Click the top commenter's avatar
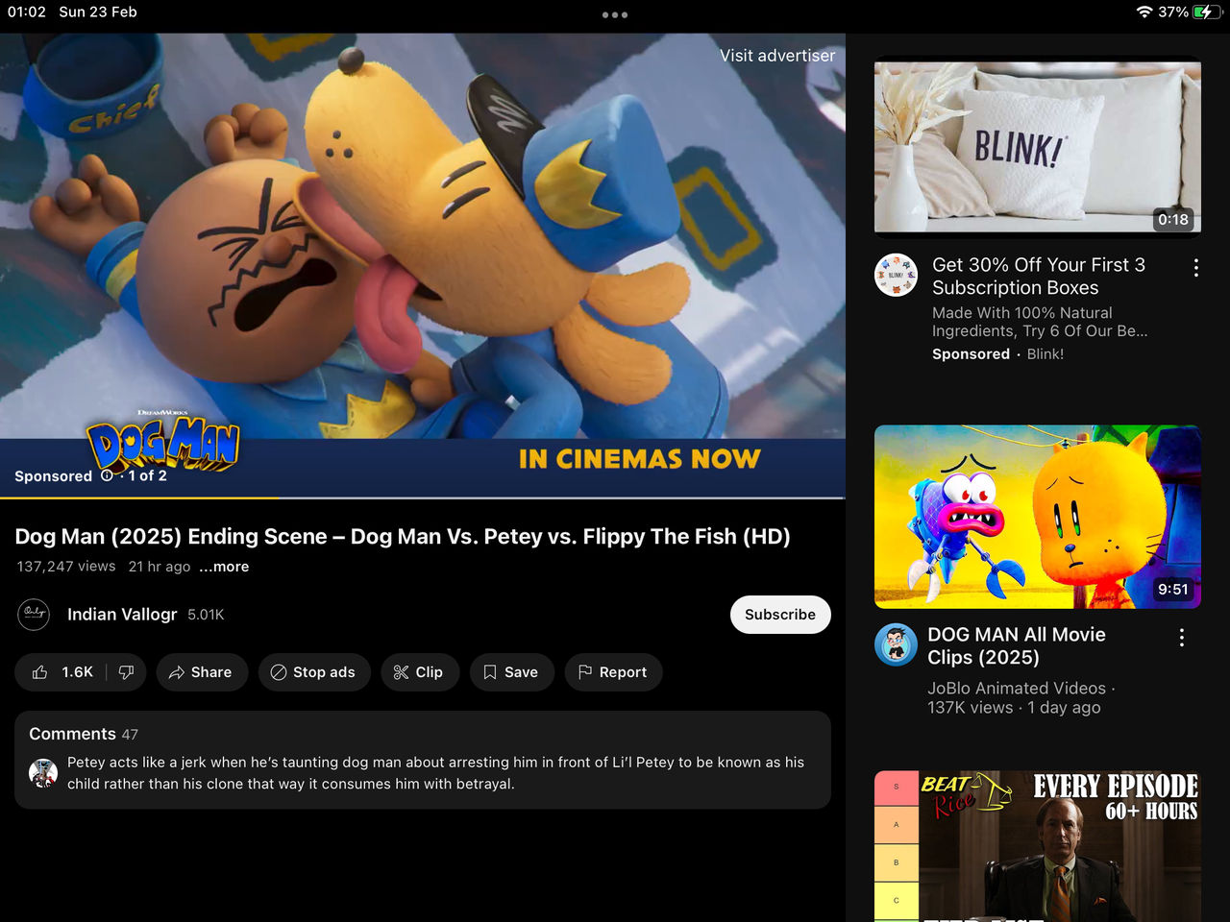Screen dimensions: 1230x922 (x=43, y=772)
